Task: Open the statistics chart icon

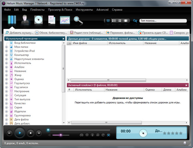Action: [x=65, y=20]
